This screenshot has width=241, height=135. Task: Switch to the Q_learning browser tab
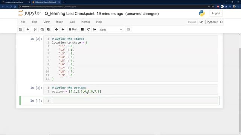[46, 2]
